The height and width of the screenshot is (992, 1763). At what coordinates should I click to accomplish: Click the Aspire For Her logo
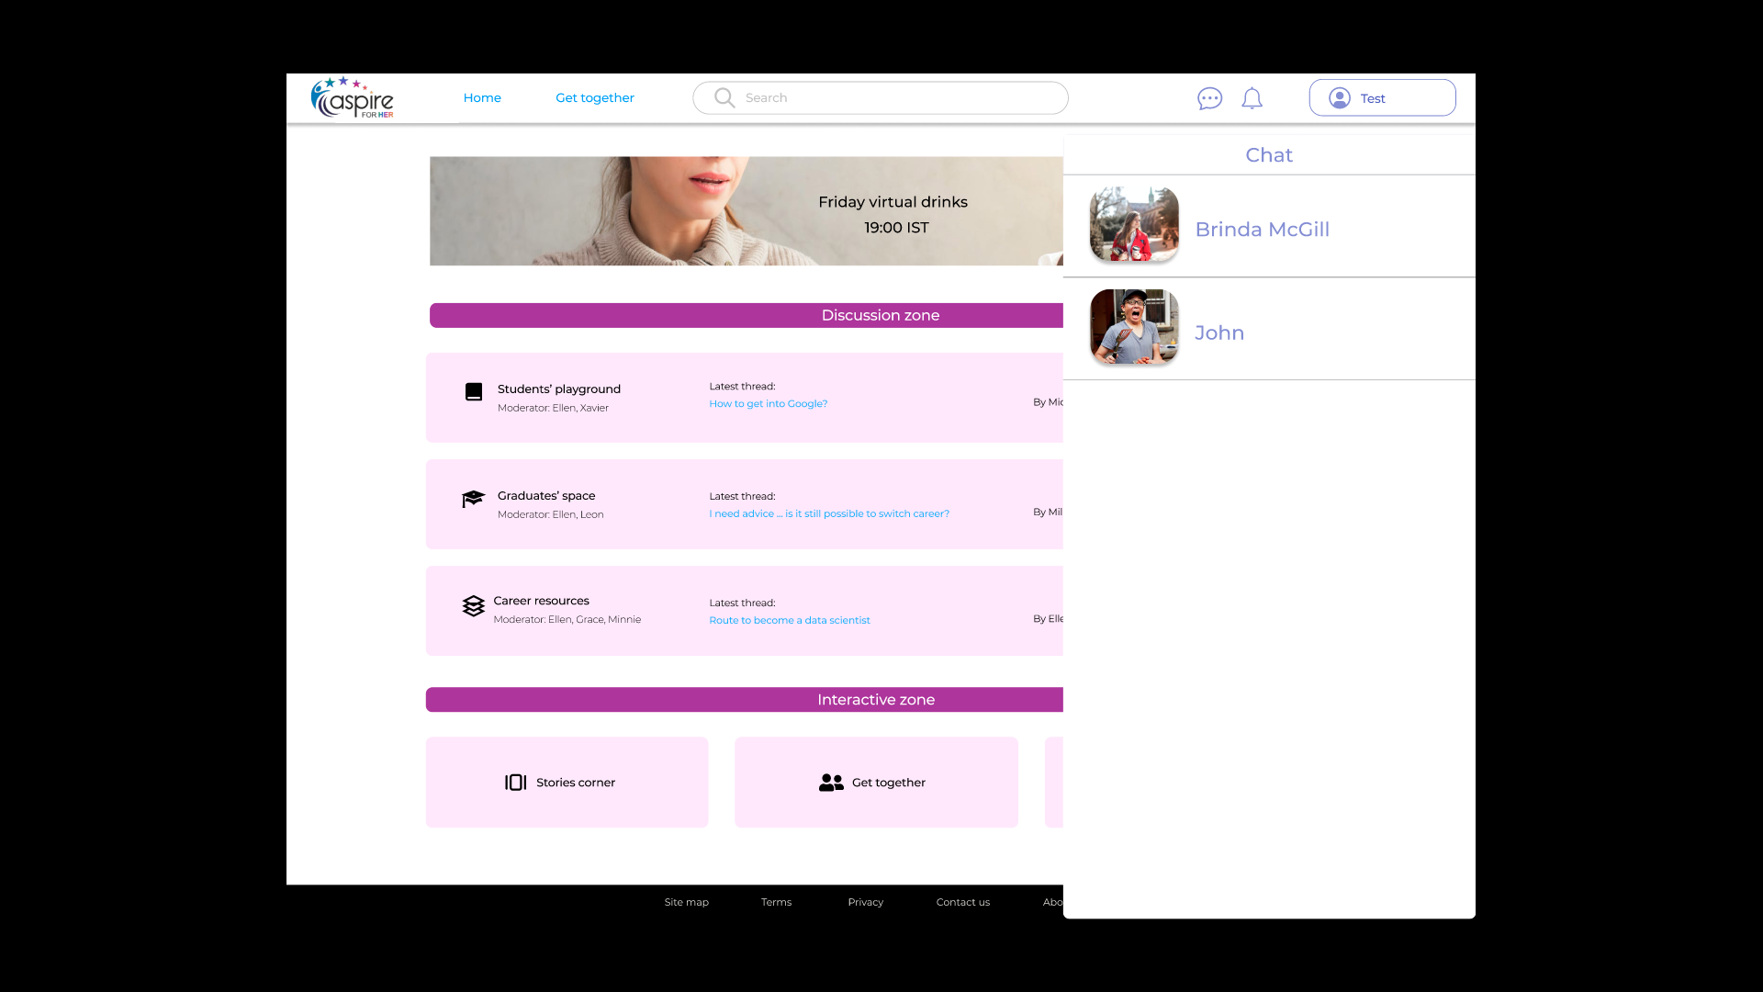[353, 98]
